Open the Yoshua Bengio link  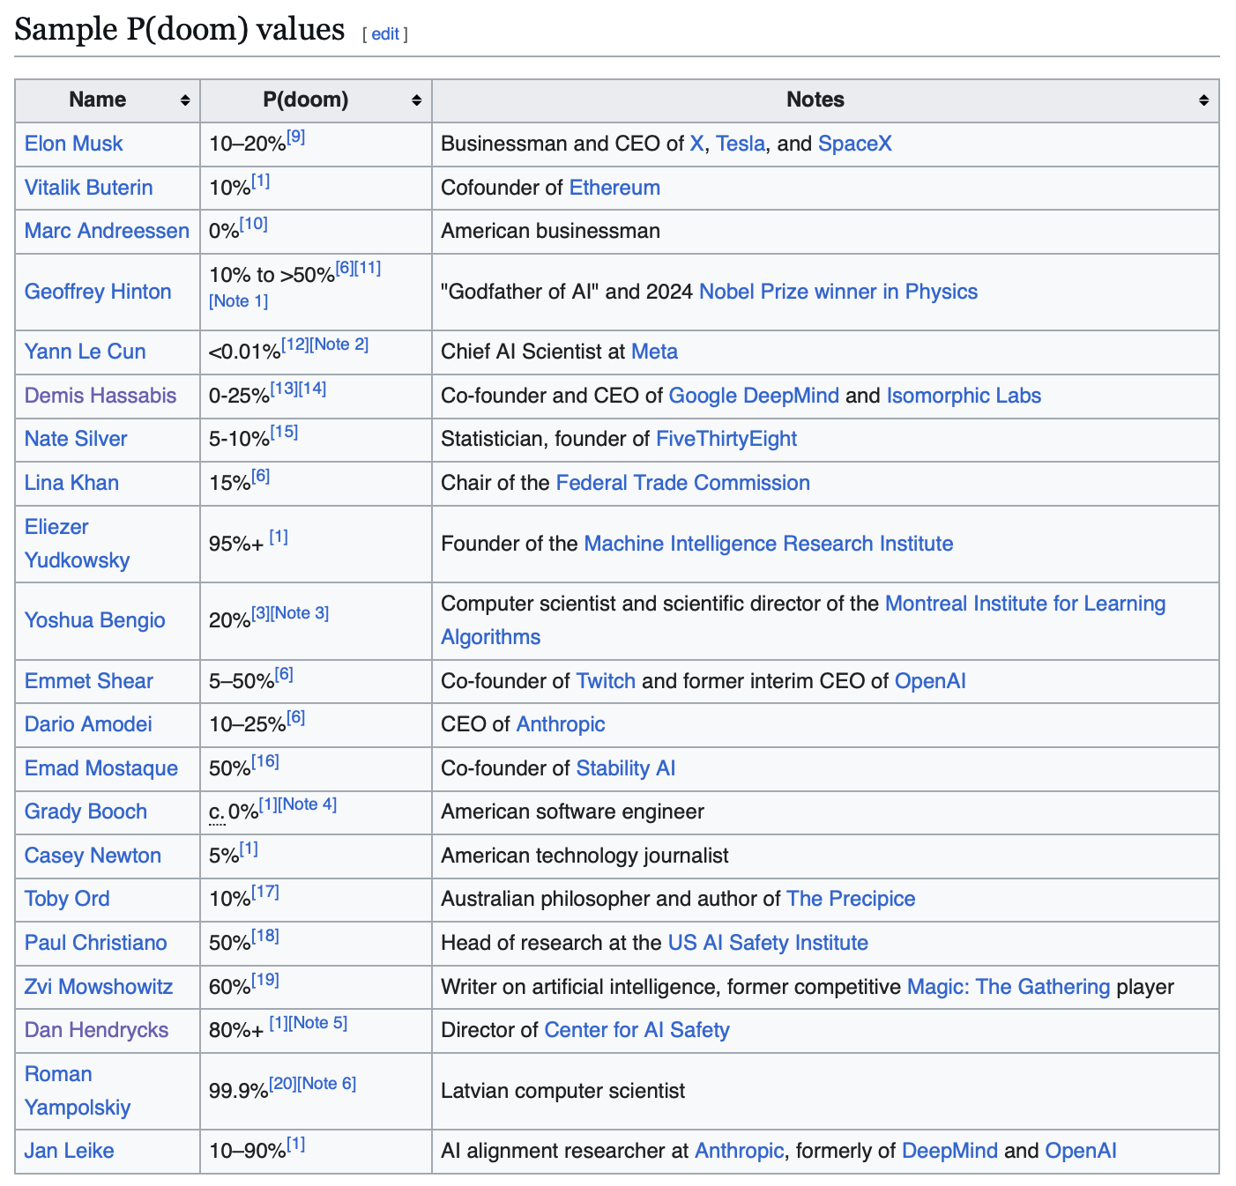[95, 620]
